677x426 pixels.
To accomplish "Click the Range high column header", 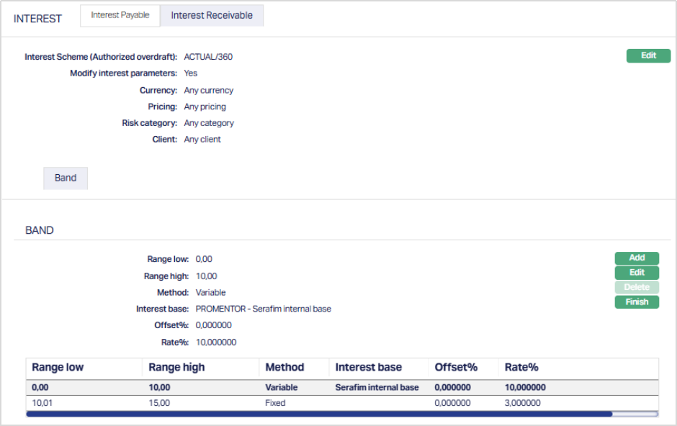I will point(176,367).
